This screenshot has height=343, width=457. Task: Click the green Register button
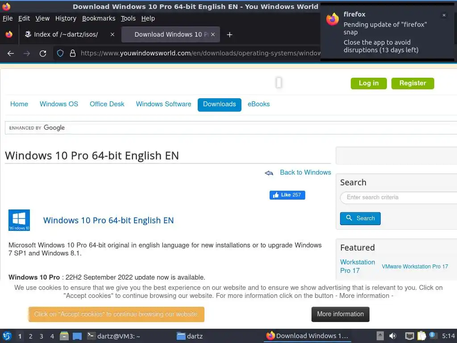412,84
